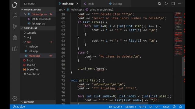Click Ln 12, Col 1 status entry

tap(115, 107)
